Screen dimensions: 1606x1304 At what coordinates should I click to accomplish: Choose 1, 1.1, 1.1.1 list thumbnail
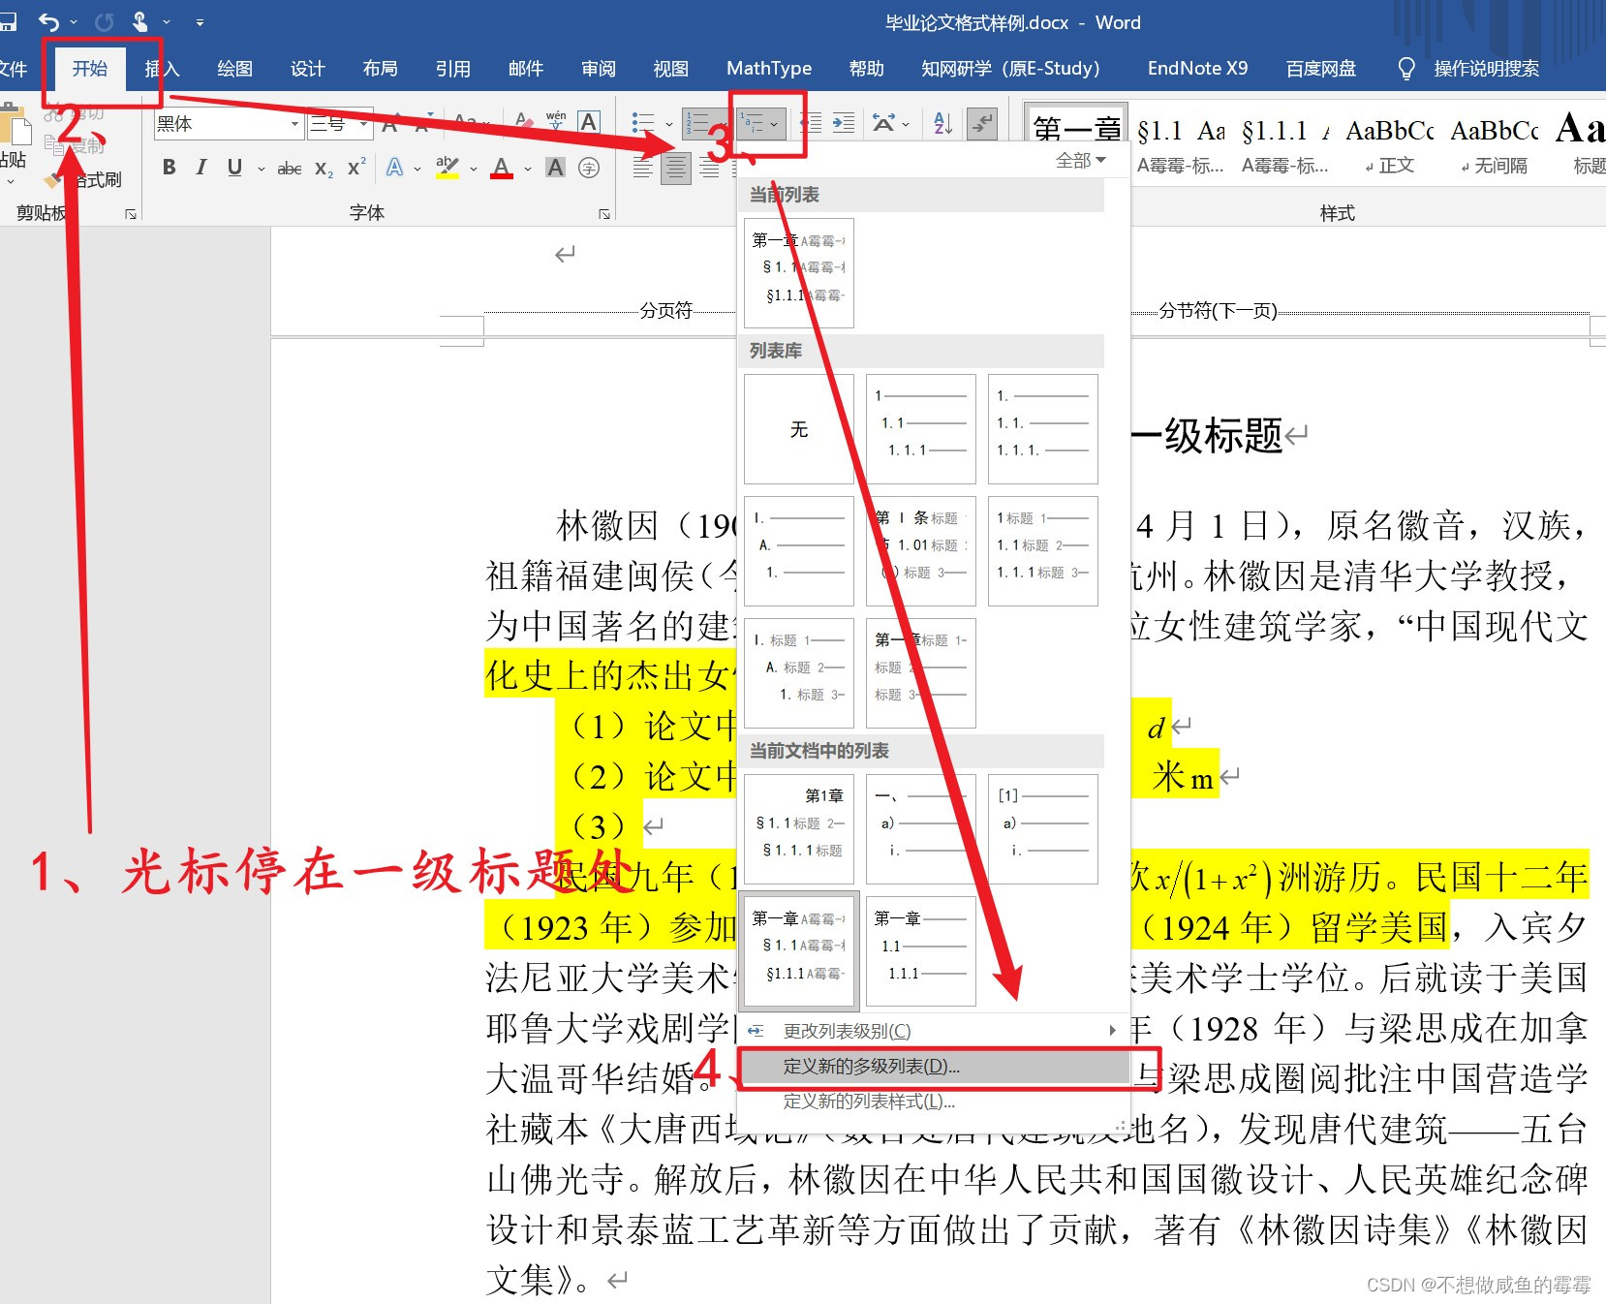(921, 429)
